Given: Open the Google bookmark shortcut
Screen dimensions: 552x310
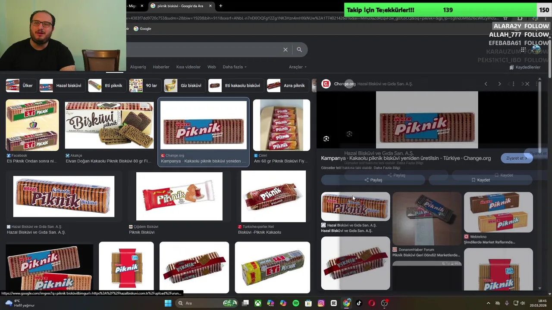Looking at the screenshot, I should [142, 29].
